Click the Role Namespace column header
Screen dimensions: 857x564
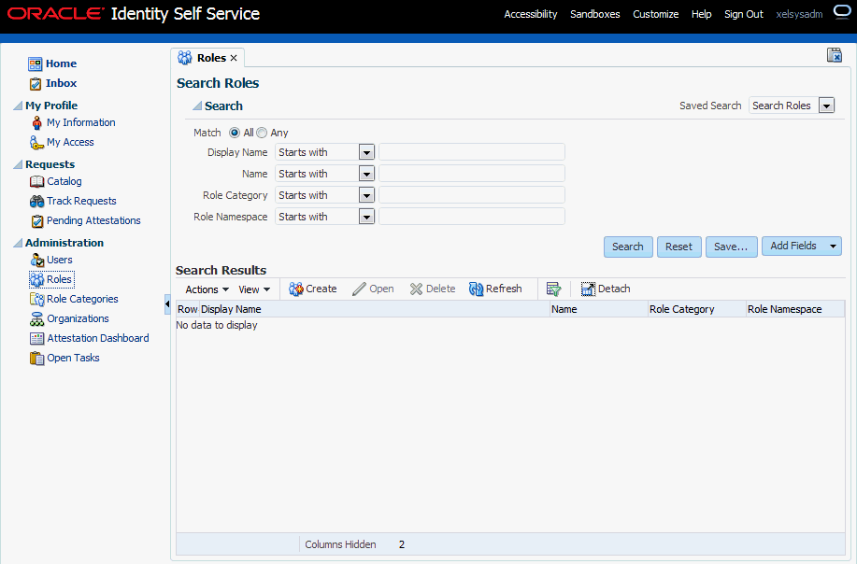click(x=795, y=309)
